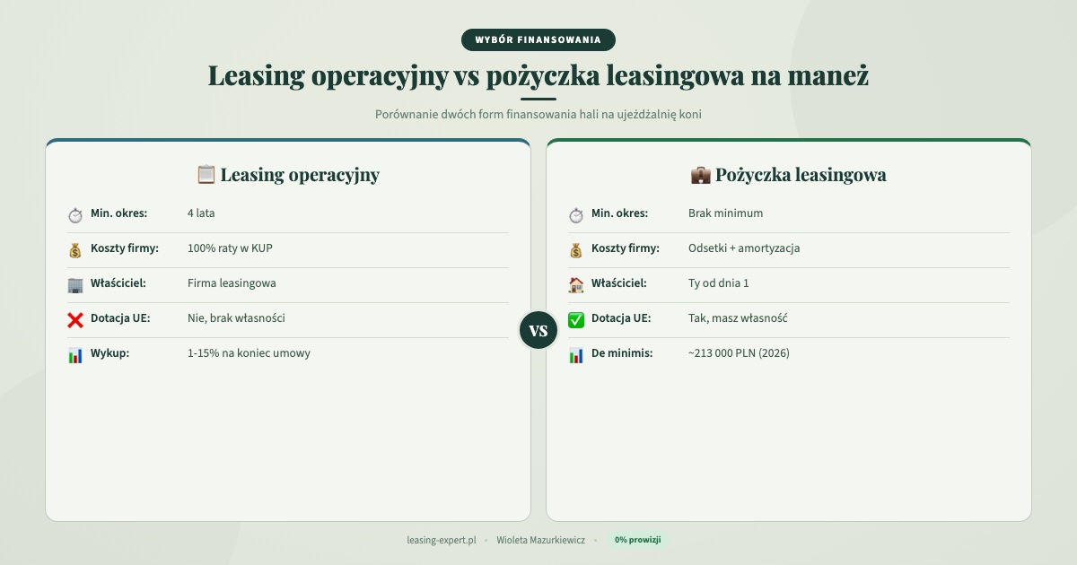Click the money bag icon beside Koszty firmy
The height and width of the screenshot is (565, 1077).
[74, 248]
